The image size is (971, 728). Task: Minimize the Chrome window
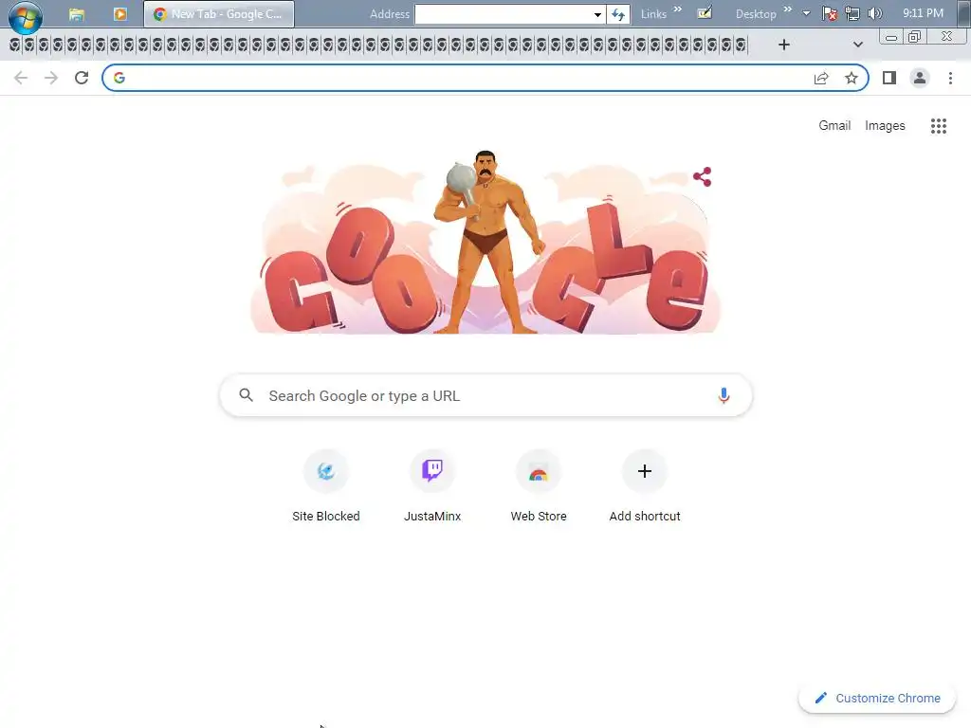pyautogui.click(x=891, y=37)
